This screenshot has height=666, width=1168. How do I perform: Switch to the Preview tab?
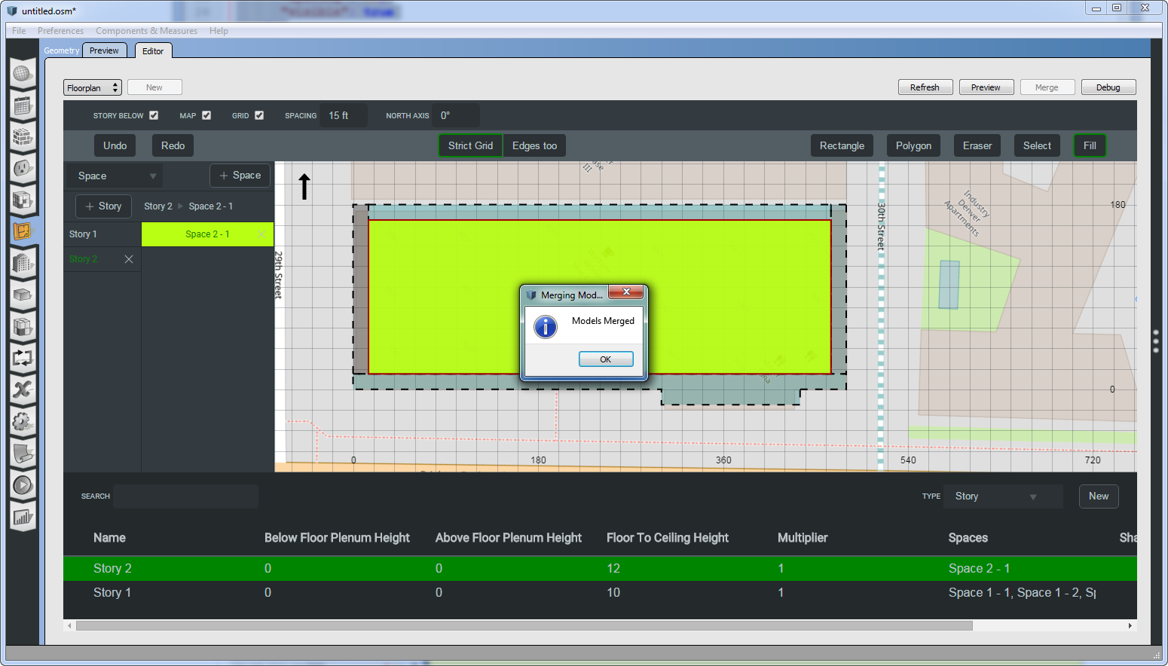[104, 50]
